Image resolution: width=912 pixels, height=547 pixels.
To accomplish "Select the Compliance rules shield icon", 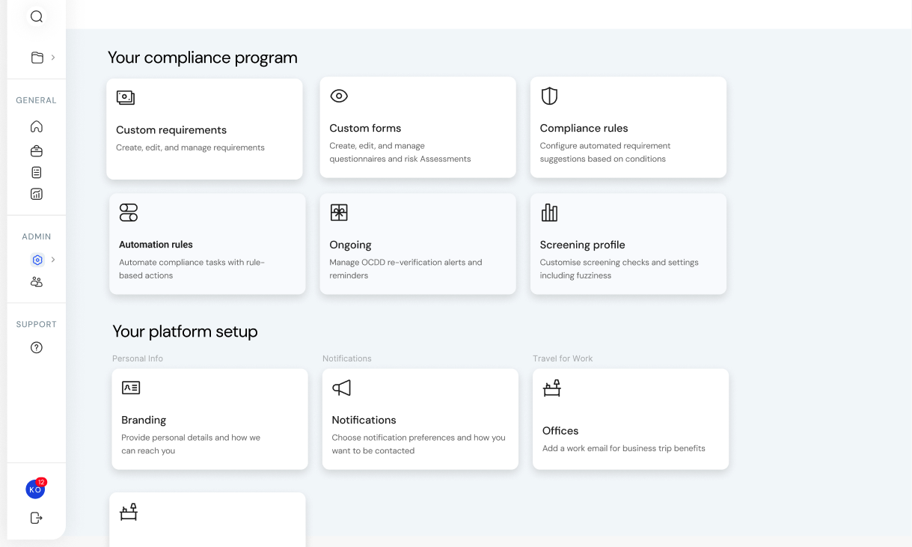I will [x=549, y=96].
